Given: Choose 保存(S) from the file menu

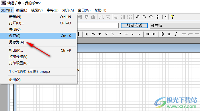Looking at the screenshot, I should [38, 36].
